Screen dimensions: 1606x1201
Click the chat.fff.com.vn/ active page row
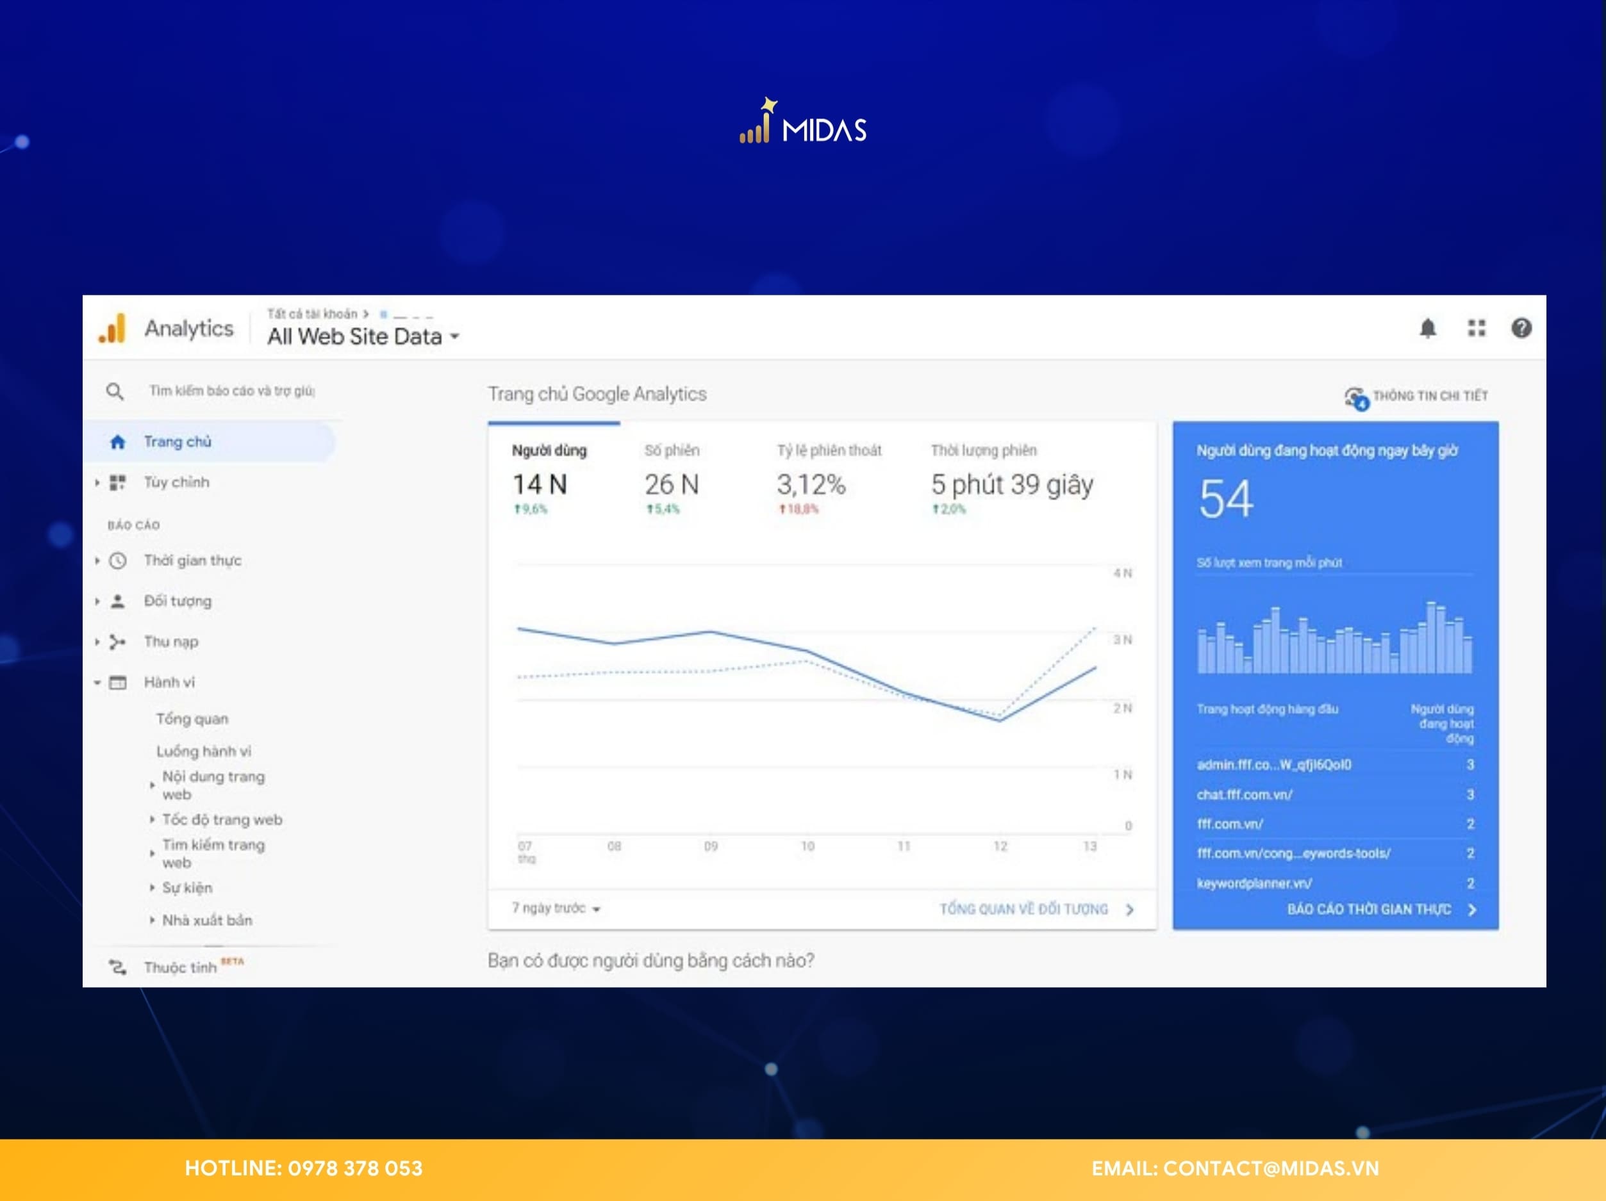pos(1335,795)
